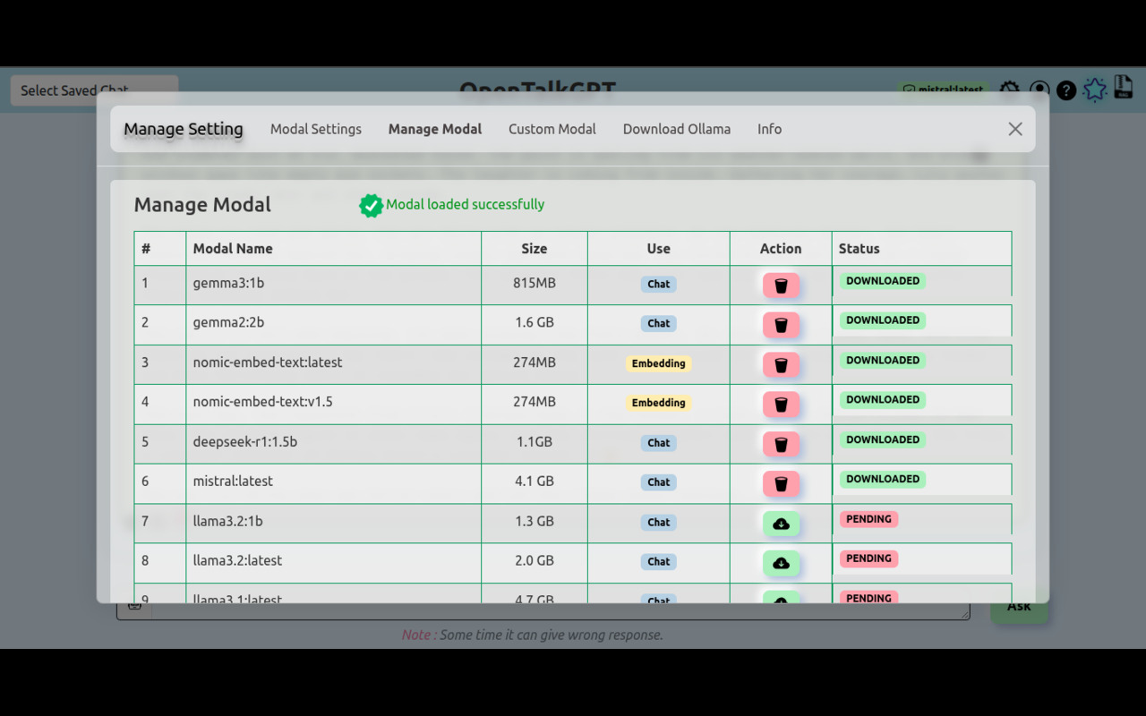Click the 4.1 GB size cell
The width and height of the screenshot is (1146, 716).
pos(535,483)
